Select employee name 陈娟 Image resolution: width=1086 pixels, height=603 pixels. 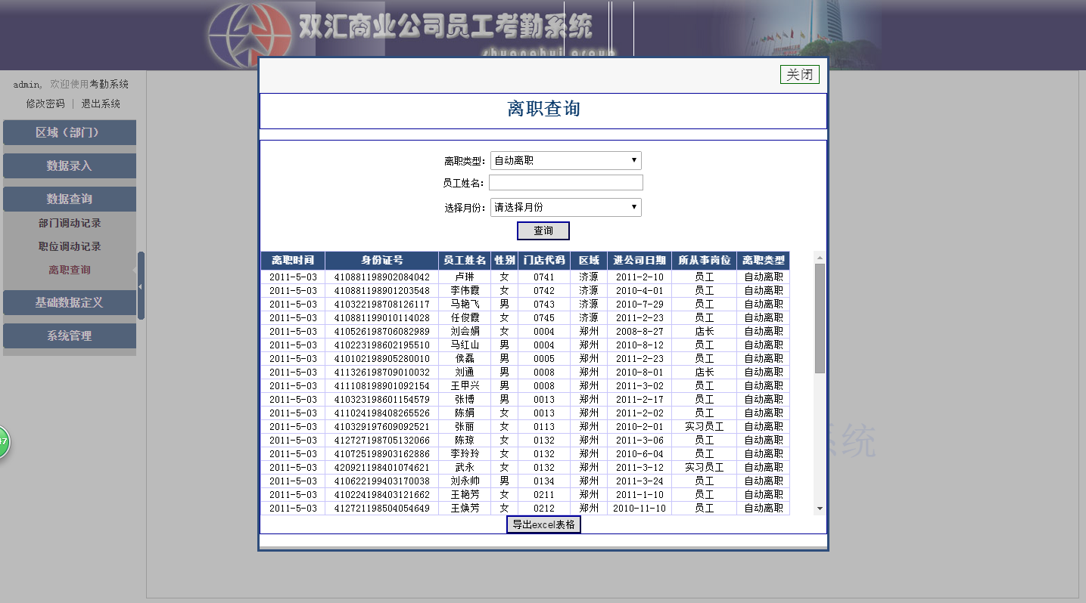coord(465,413)
